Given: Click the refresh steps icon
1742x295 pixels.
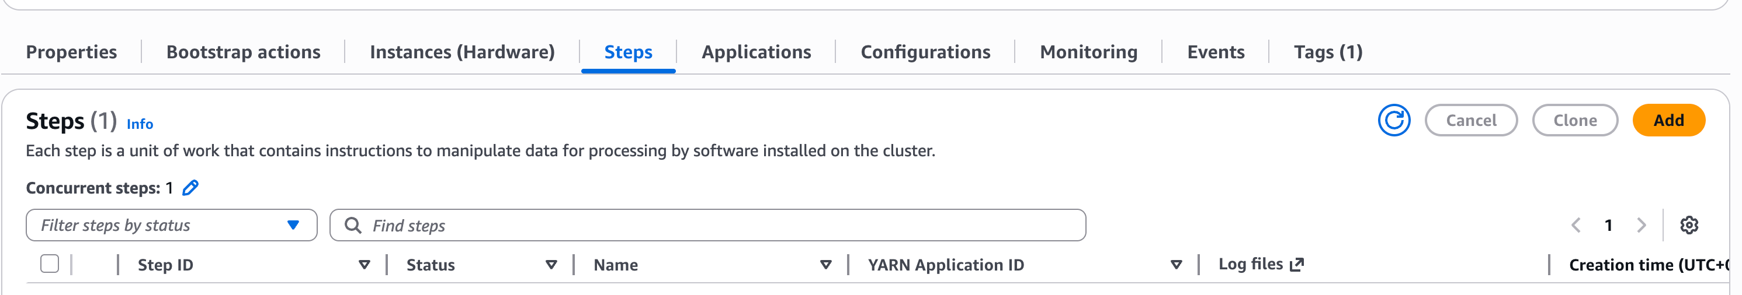Looking at the screenshot, I should 1394,120.
